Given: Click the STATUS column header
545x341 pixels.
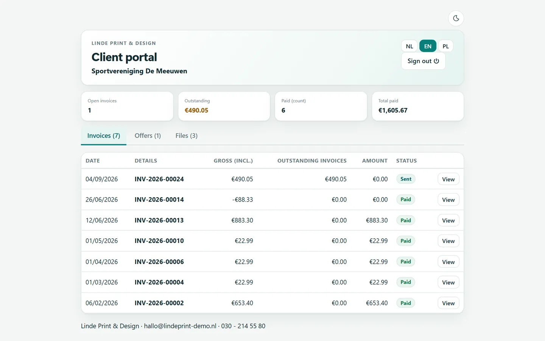Looking at the screenshot, I should tap(406, 161).
